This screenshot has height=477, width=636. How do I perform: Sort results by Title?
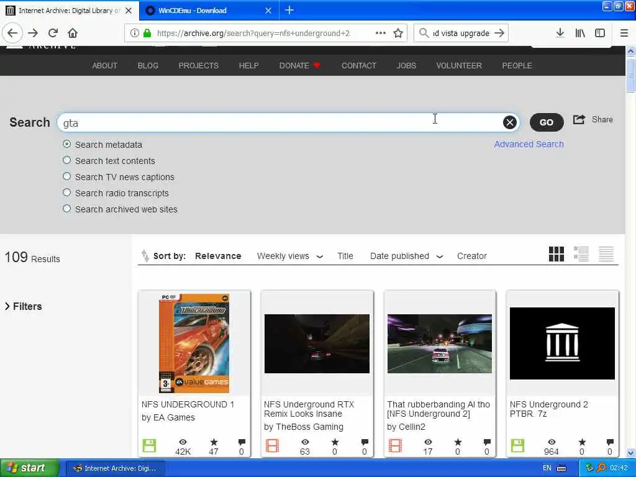click(x=345, y=256)
